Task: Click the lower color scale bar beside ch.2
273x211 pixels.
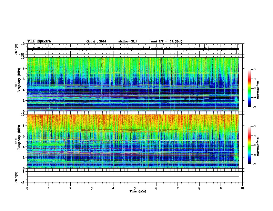Action: [x=250, y=145]
